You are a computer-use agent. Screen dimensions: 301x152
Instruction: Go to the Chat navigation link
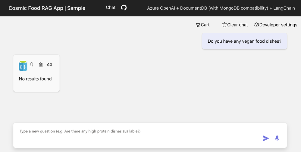coord(111,8)
